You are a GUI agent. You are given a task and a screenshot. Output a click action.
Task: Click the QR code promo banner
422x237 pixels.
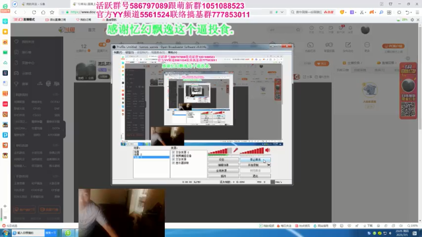pyautogui.click(x=408, y=91)
